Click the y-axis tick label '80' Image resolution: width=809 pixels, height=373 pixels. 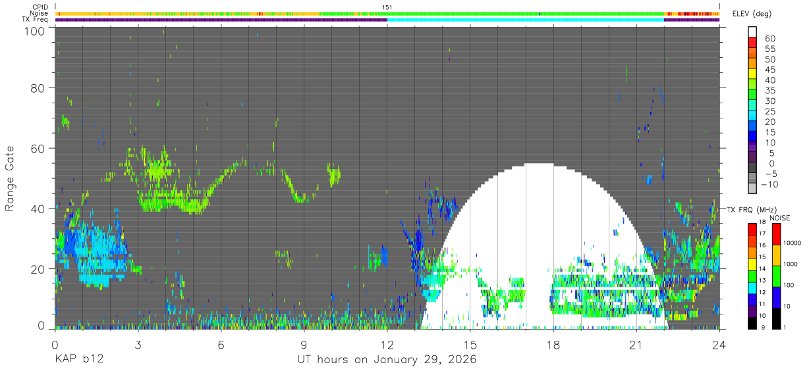coord(39,87)
